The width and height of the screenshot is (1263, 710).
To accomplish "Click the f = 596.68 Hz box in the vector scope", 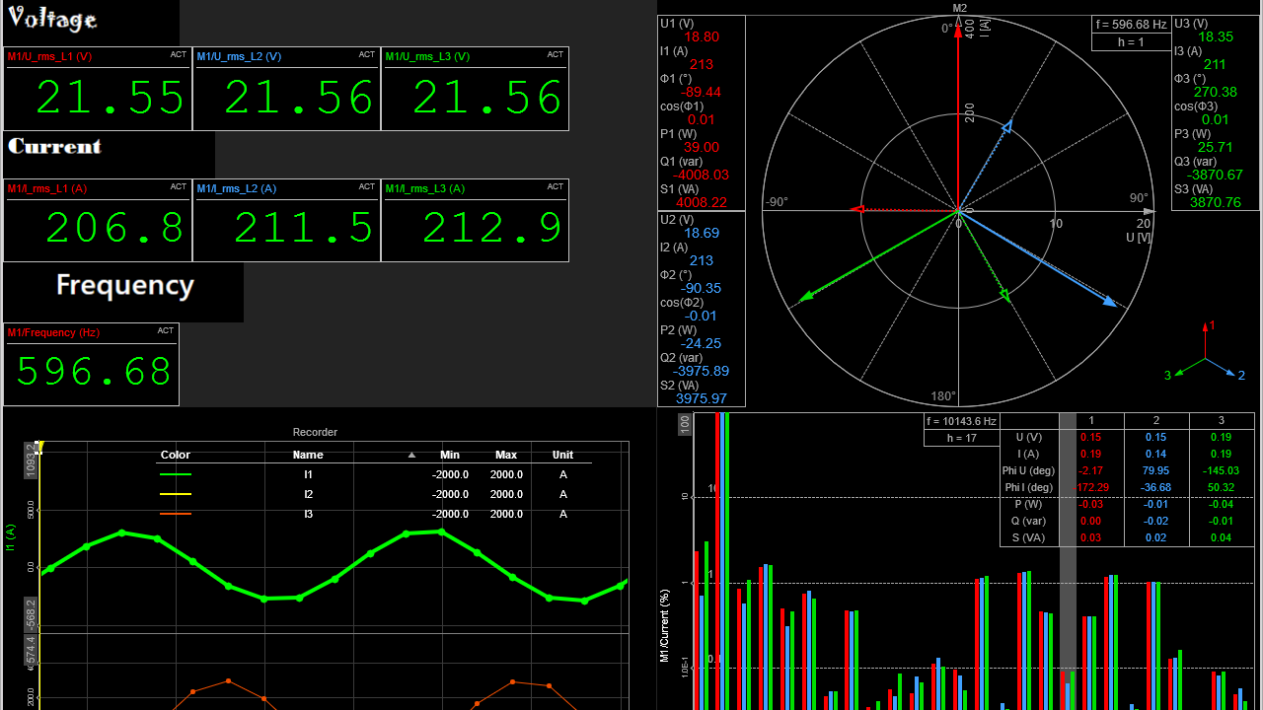I will (x=1131, y=25).
